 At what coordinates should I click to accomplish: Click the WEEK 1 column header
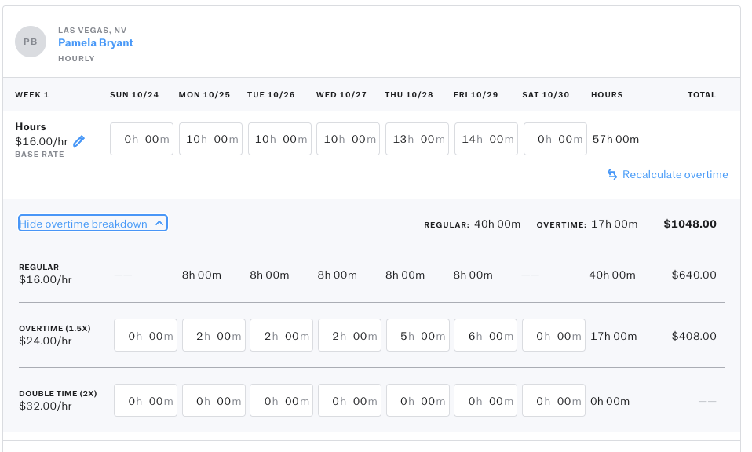pyautogui.click(x=31, y=94)
